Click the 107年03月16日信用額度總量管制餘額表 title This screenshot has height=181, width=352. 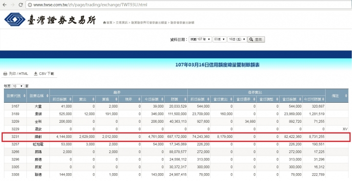[x=217, y=65]
